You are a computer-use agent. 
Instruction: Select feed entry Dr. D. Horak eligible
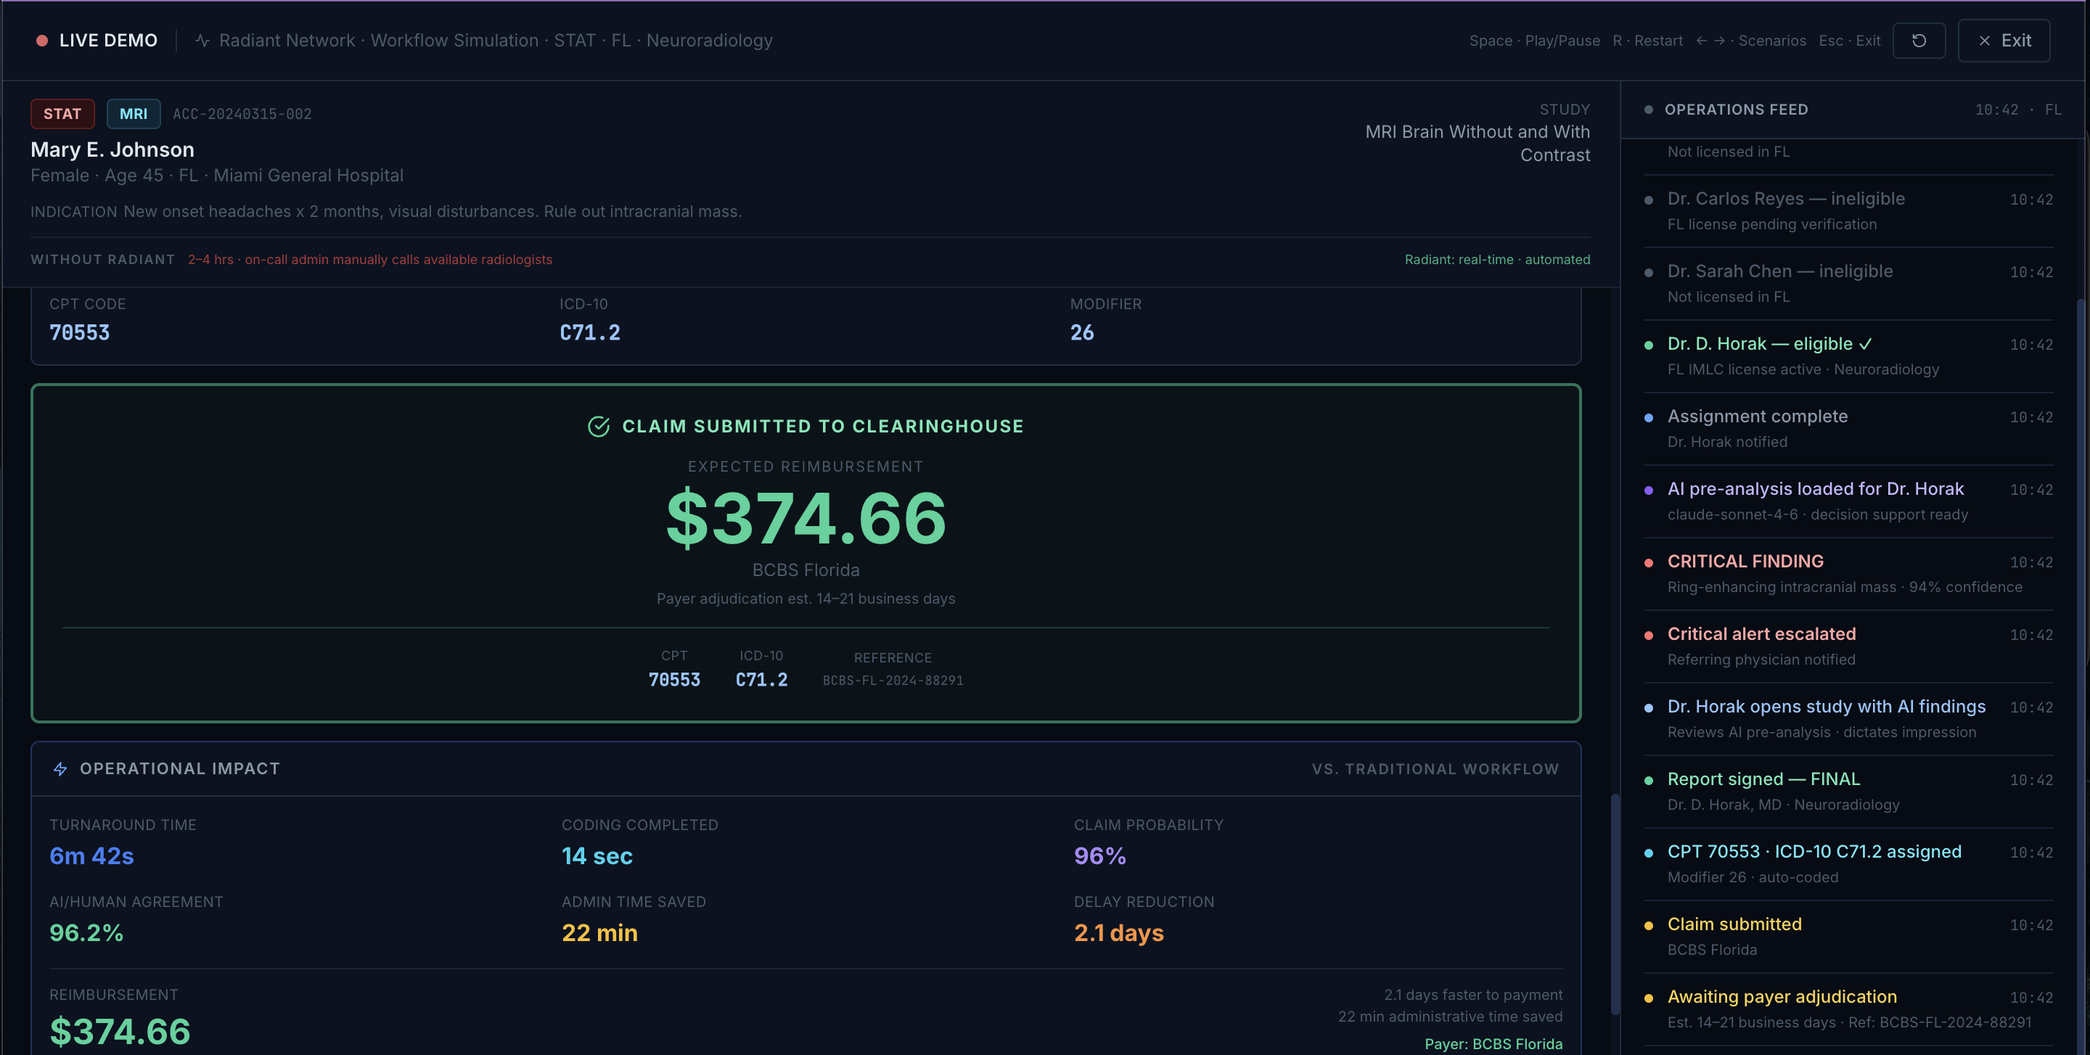[x=1848, y=356]
